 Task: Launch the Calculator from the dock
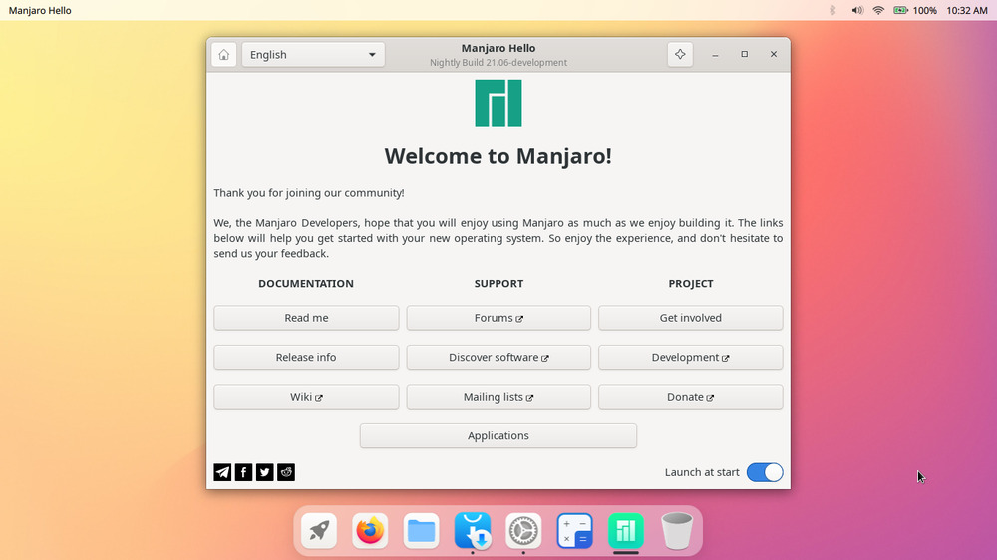(575, 530)
